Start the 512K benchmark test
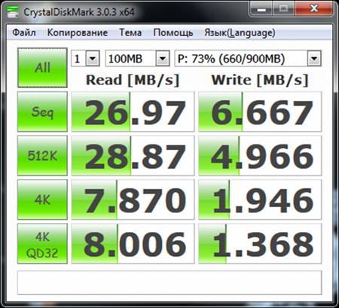Screen dimensions: 339x308 coord(42,156)
